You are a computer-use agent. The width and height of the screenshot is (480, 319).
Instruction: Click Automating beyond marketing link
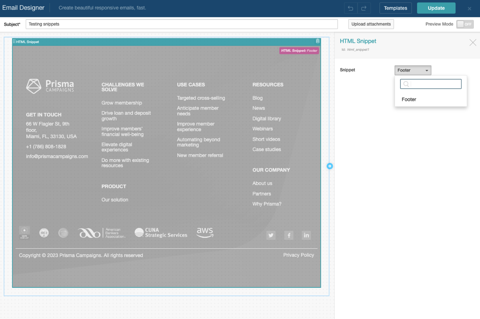[199, 142]
